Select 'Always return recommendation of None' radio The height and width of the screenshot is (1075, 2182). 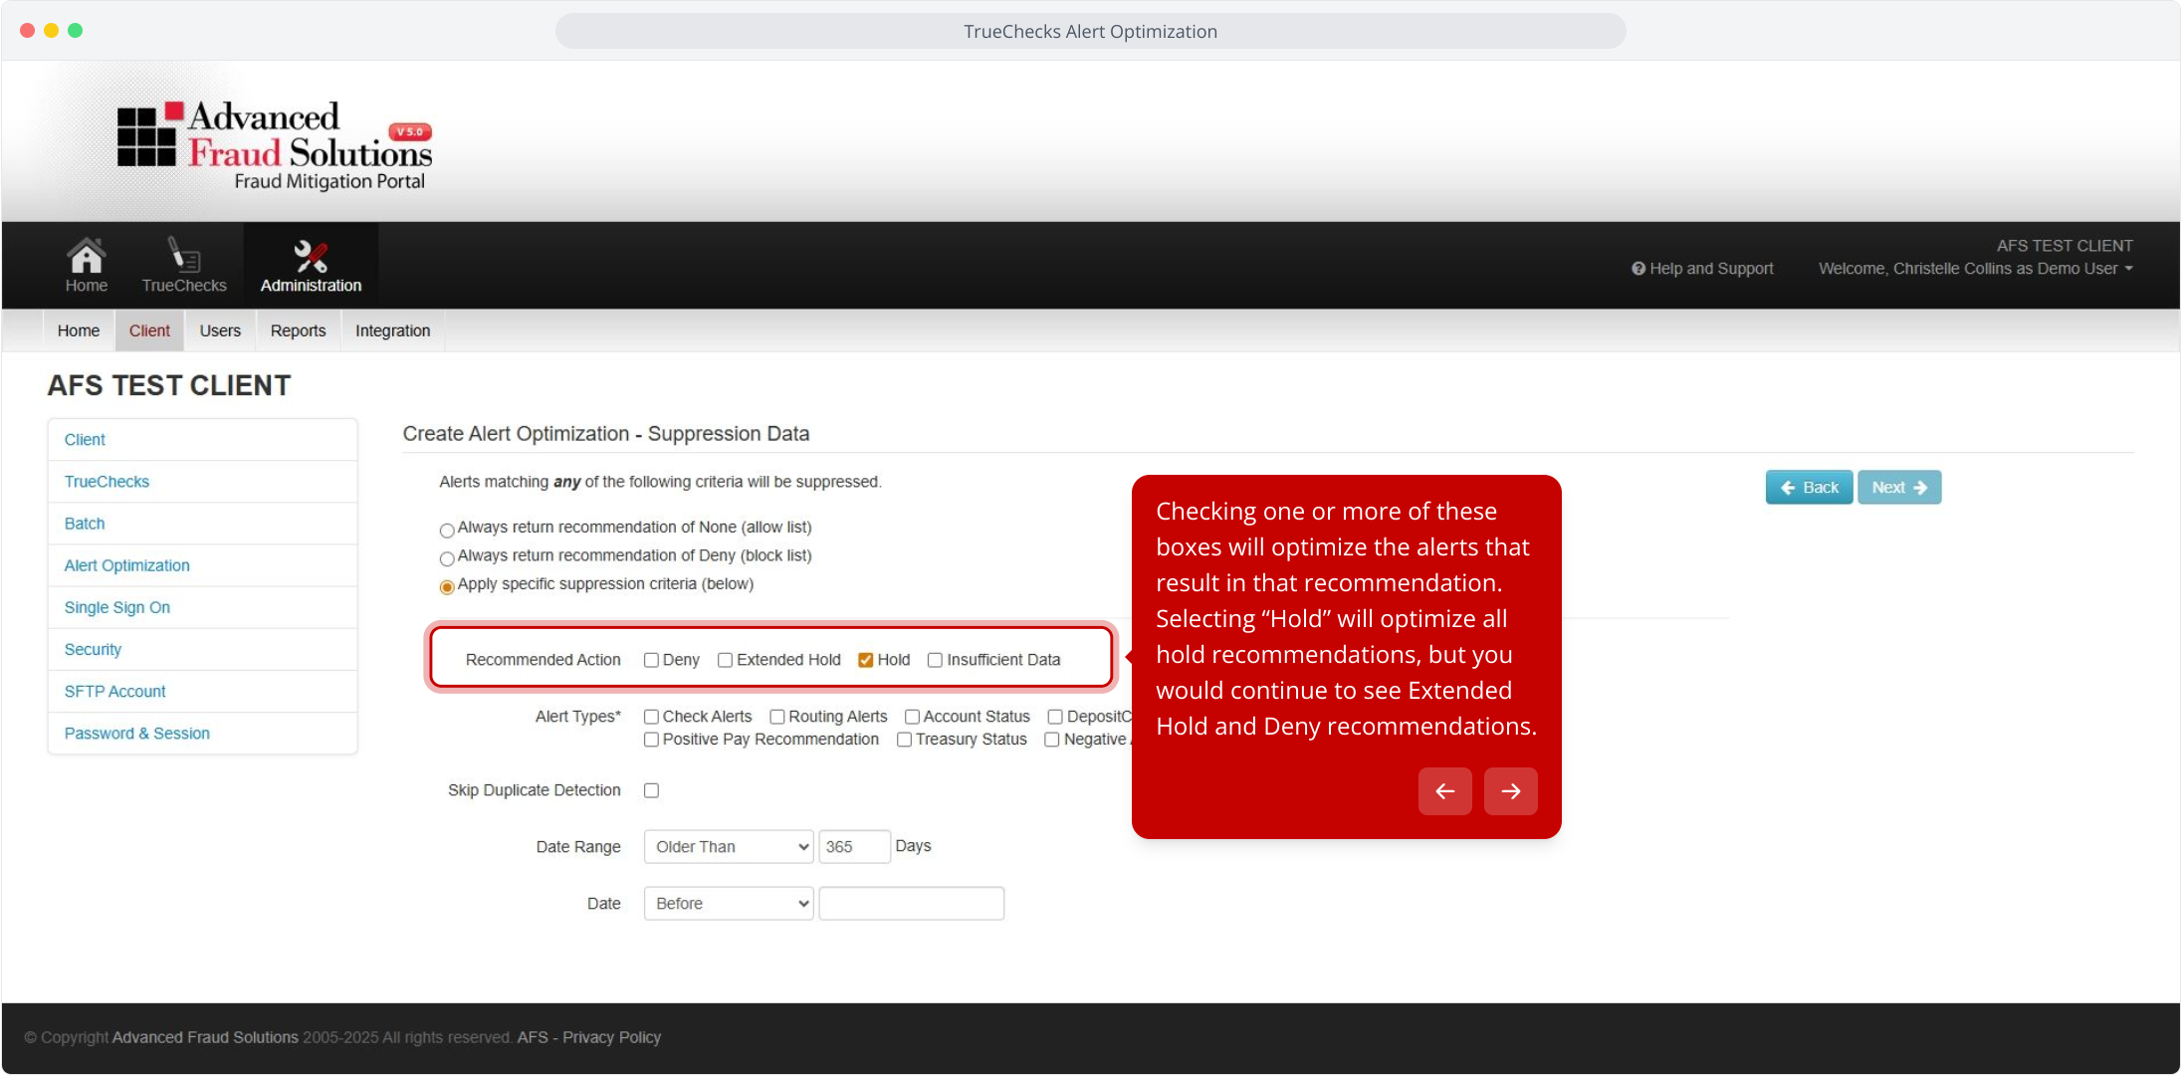447,530
